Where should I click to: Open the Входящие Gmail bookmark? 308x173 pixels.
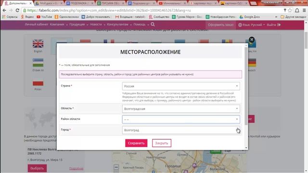pos(130,17)
